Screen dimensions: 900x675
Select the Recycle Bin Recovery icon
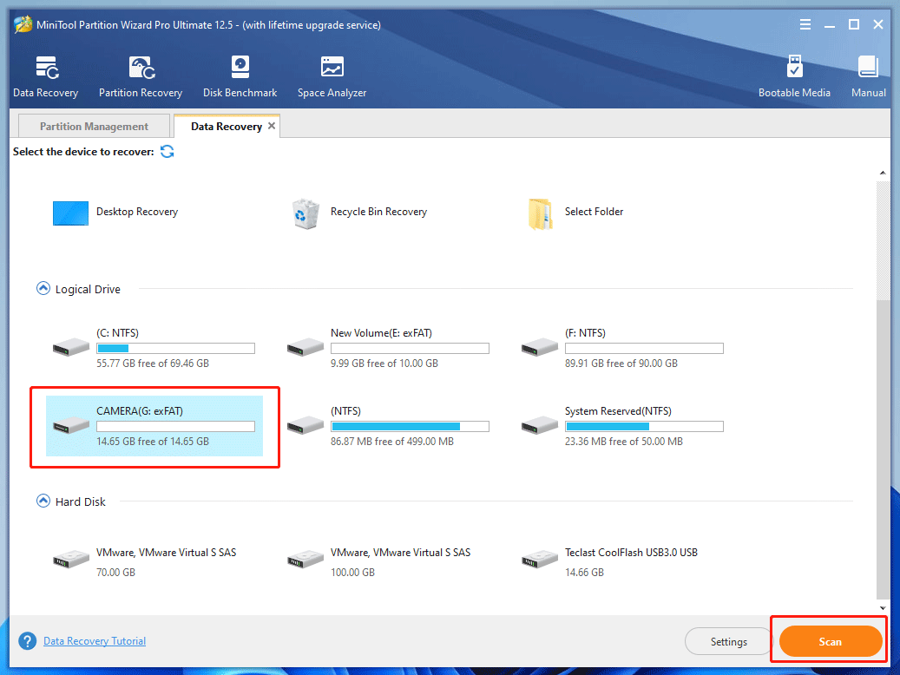click(x=305, y=213)
